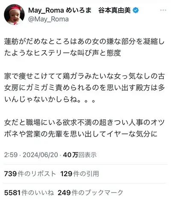
Task: Click the line いんじゃないかしらね。。。
Action: [x=50, y=99]
